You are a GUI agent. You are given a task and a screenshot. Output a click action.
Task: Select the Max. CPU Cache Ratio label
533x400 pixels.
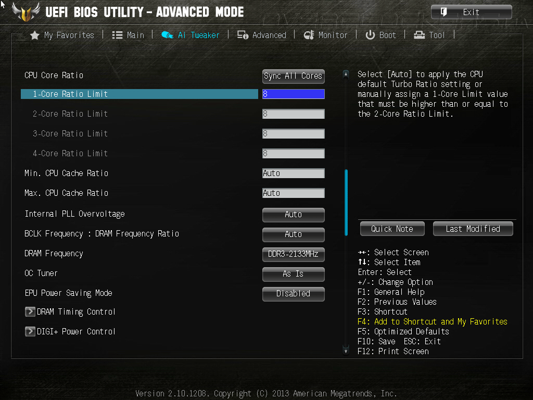(x=66, y=193)
